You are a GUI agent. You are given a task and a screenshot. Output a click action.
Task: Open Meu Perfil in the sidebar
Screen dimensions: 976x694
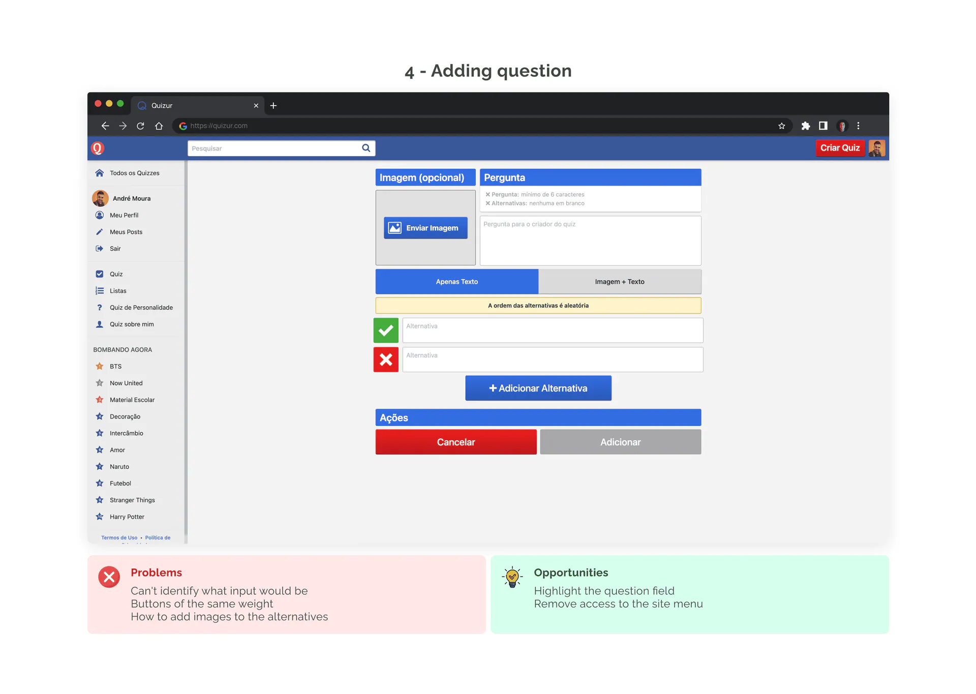tap(124, 215)
